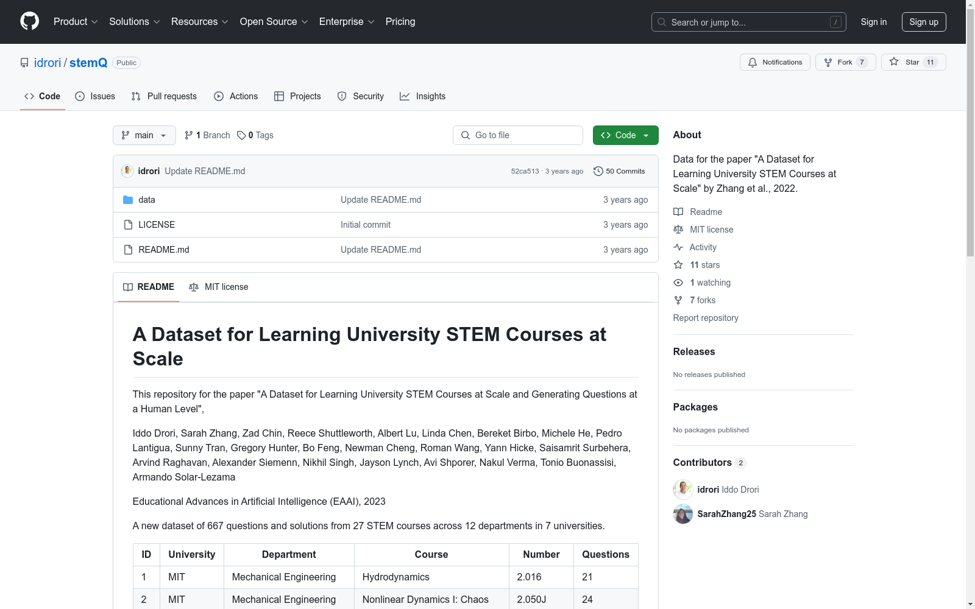975x609 pixels.
Task: Click Sign in
Action: click(874, 22)
